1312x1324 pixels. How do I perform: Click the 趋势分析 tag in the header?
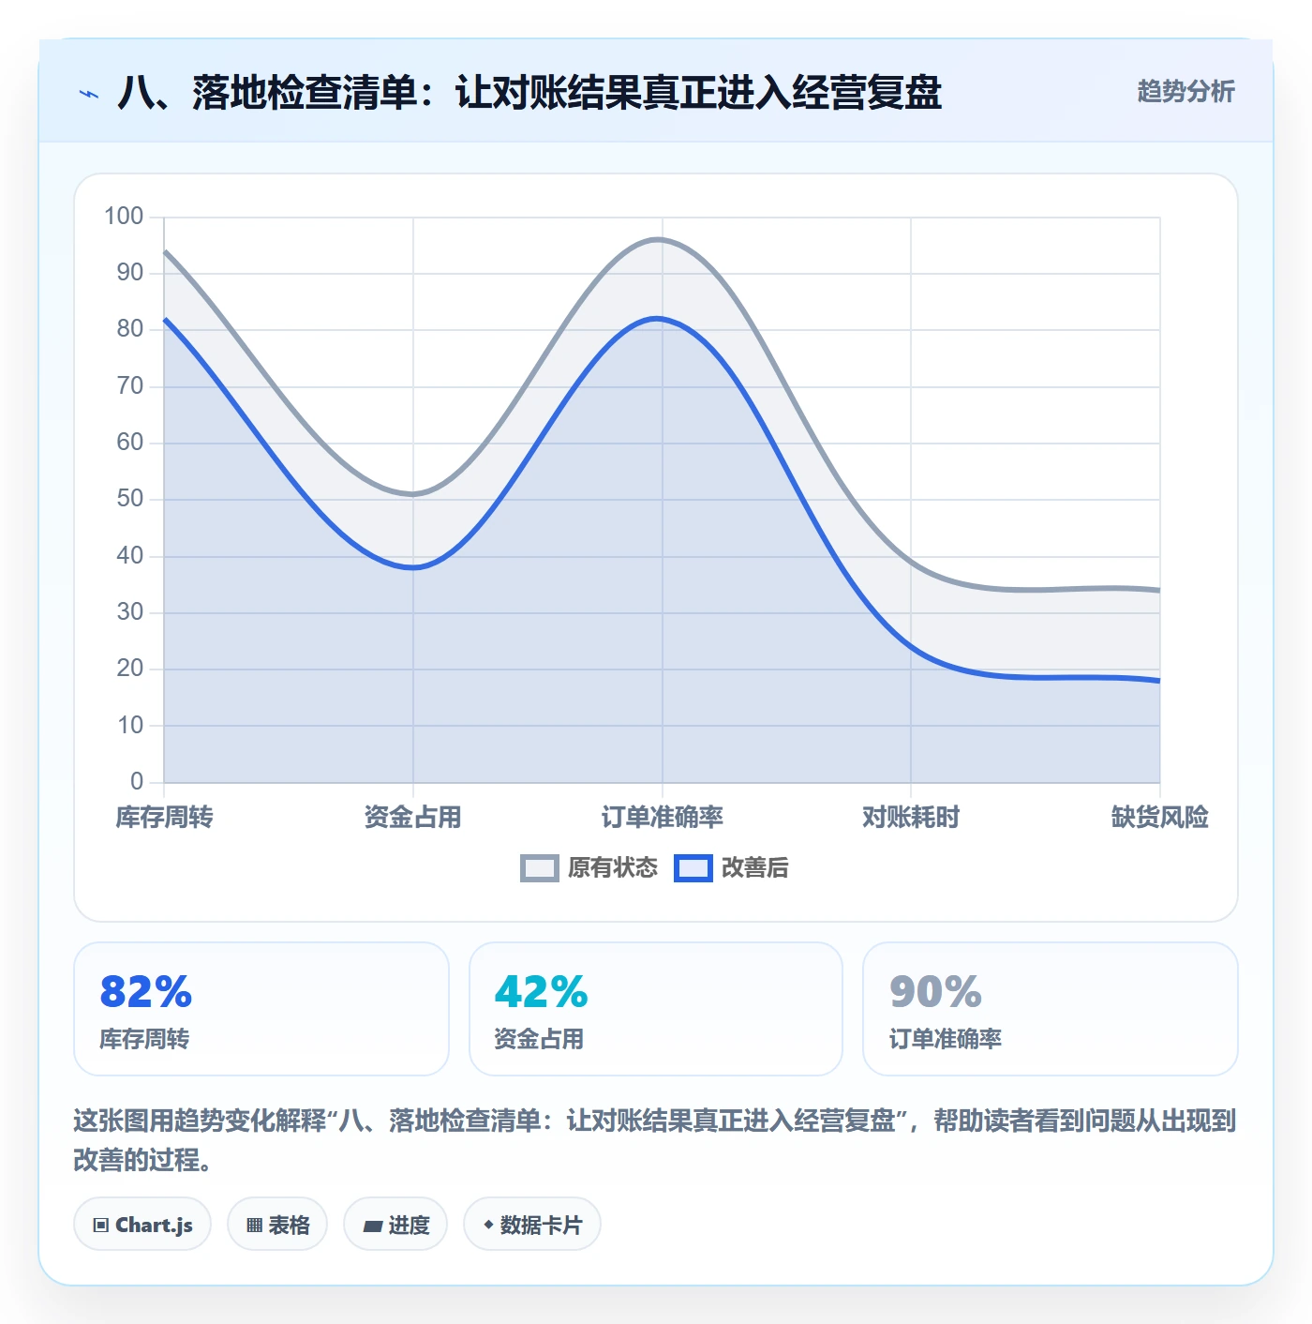(x=1185, y=91)
